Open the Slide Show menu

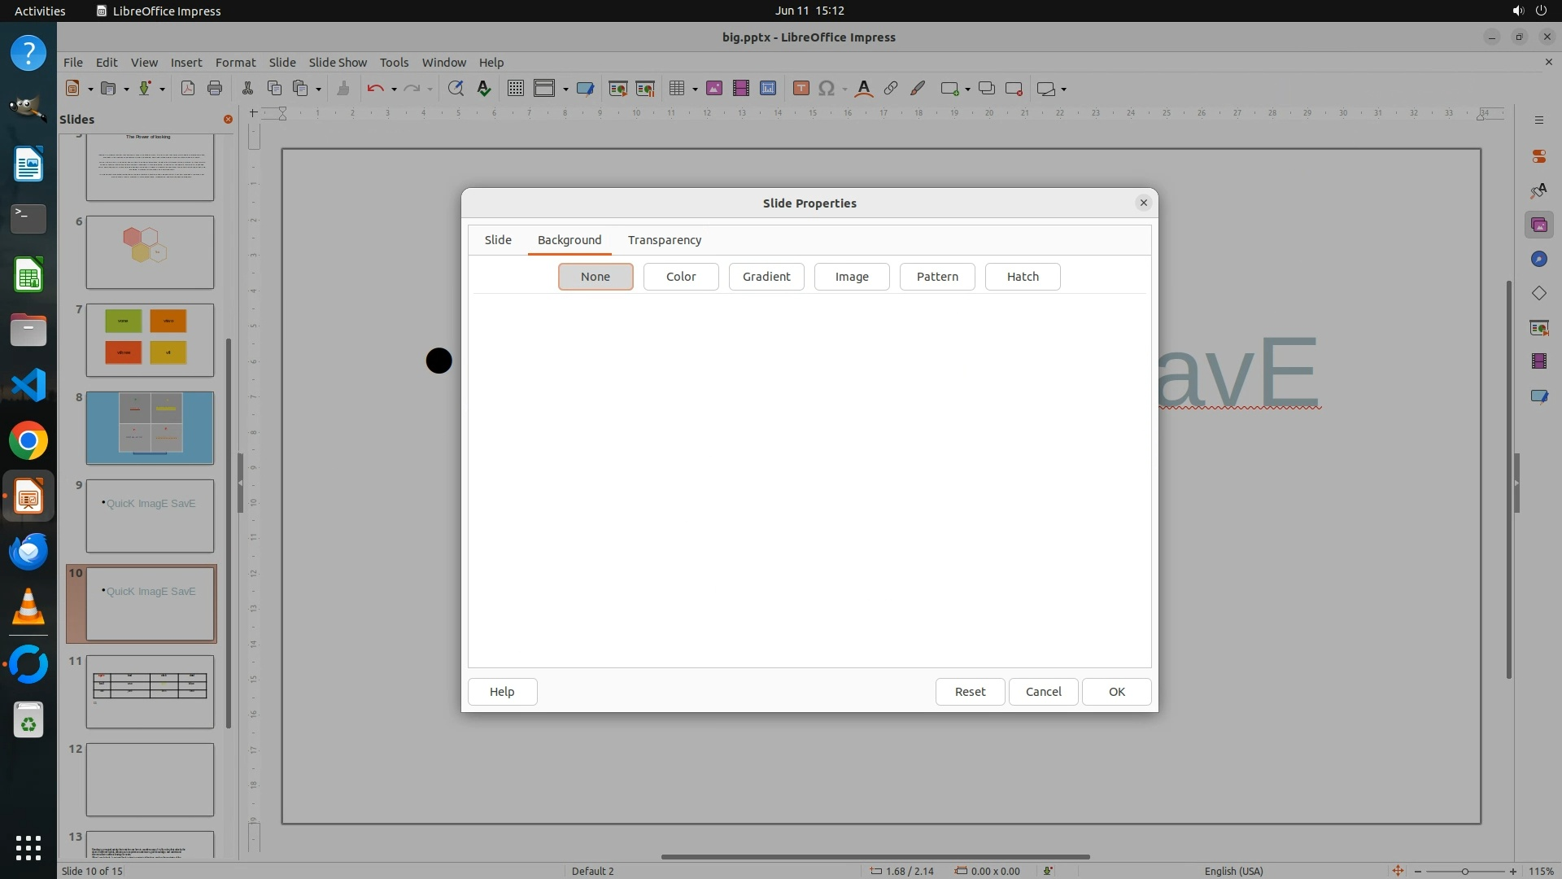[x=337, y=62]
